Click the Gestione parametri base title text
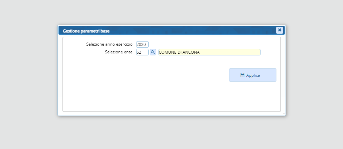 click(86, 31)
